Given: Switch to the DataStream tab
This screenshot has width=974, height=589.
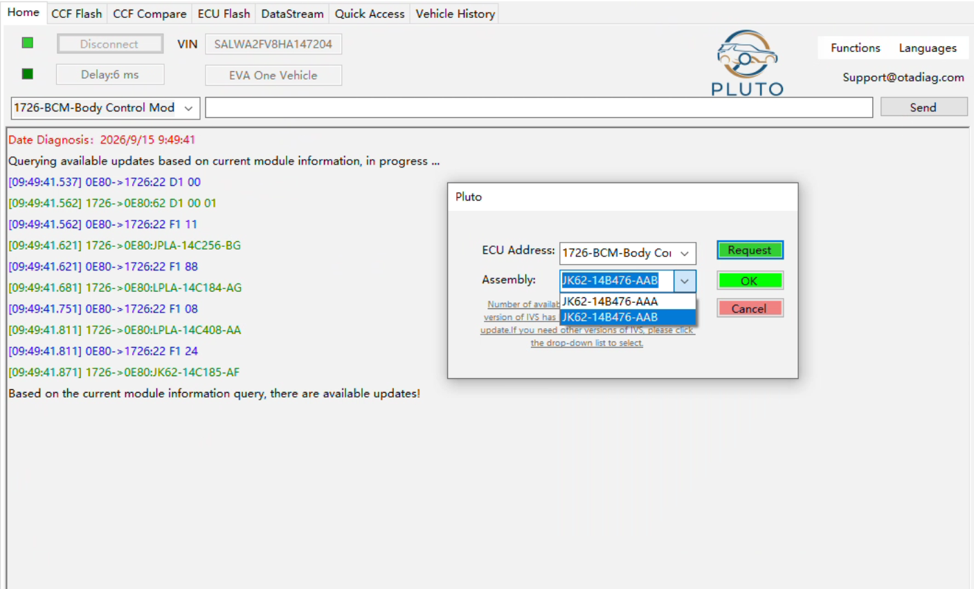Looking at the screenshot, I should (292, 14).
